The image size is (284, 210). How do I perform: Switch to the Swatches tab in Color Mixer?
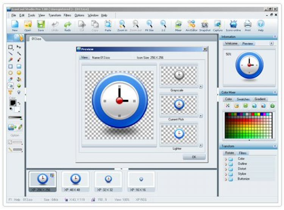point(243,99)
